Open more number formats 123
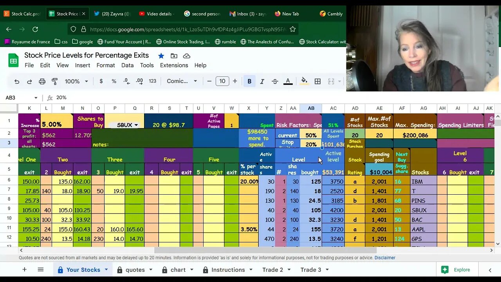 [x=153, y=81]
